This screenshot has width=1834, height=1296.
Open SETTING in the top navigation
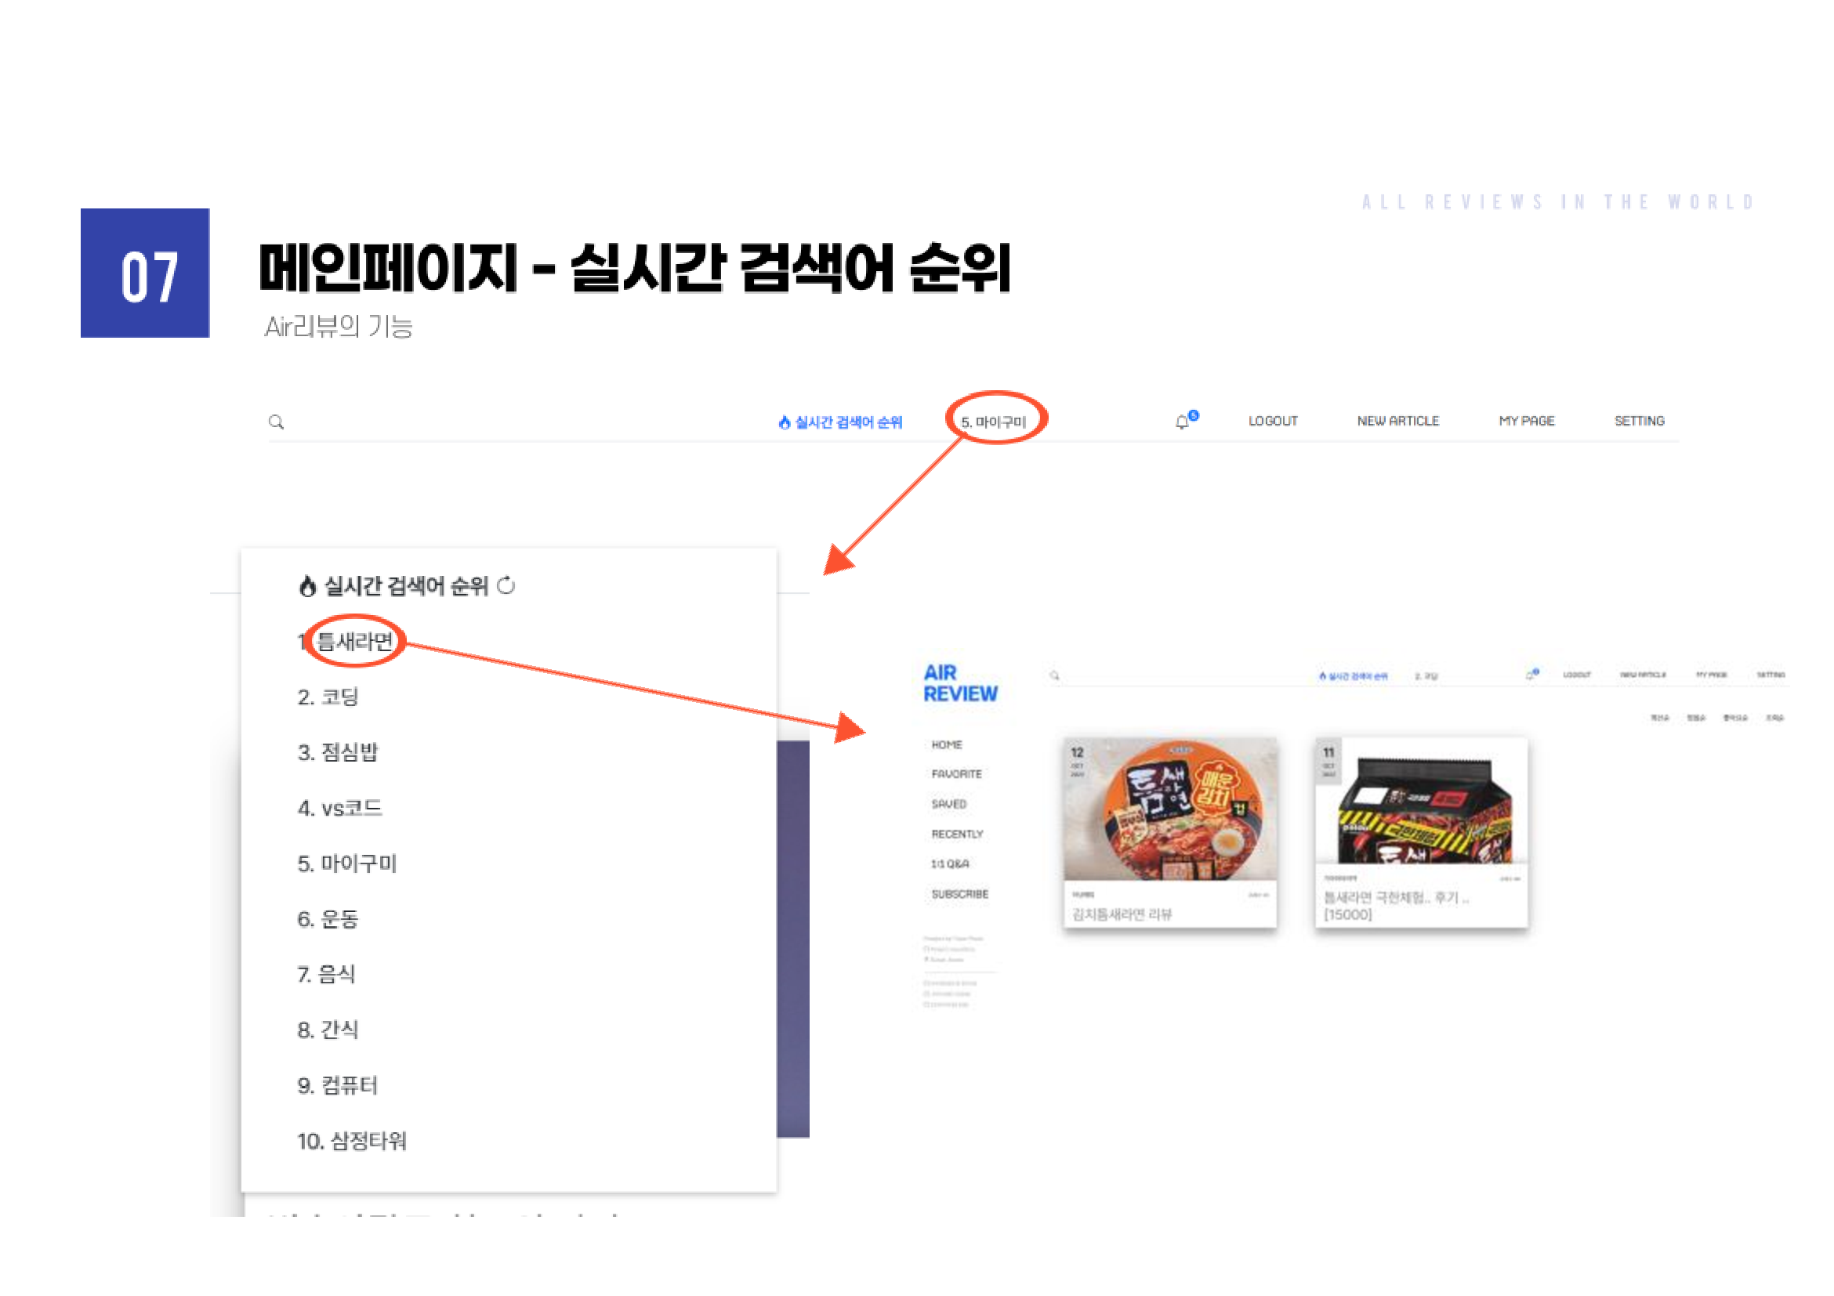(x=1639, y=421)
